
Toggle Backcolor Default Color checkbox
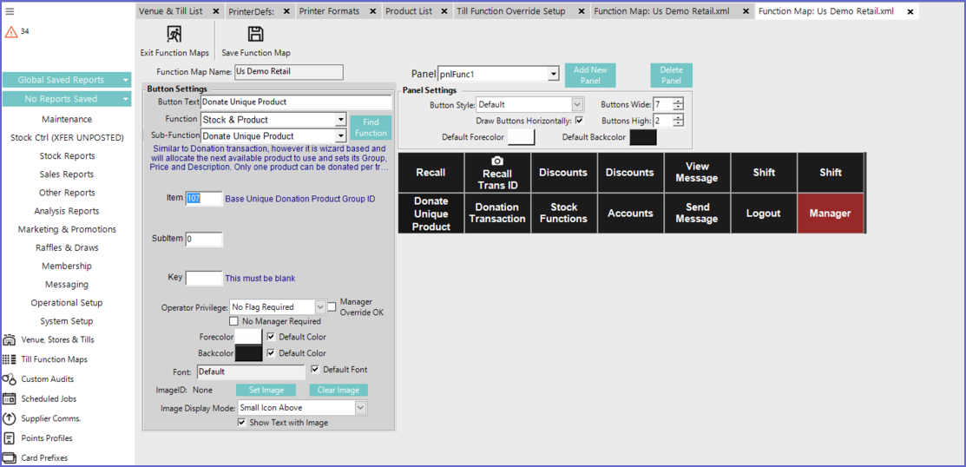pyautogui.click(x=271, y=353)
